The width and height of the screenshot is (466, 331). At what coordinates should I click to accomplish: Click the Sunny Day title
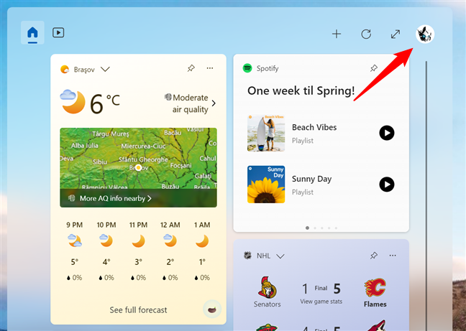tap(311, 179)
